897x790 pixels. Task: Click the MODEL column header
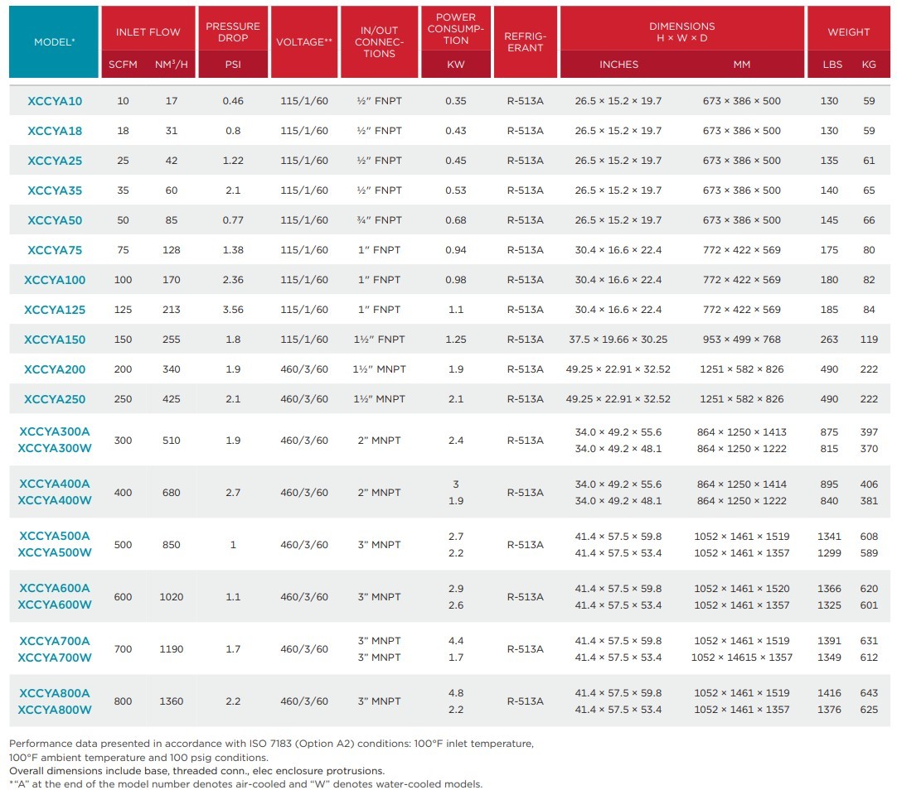point(54,42)
